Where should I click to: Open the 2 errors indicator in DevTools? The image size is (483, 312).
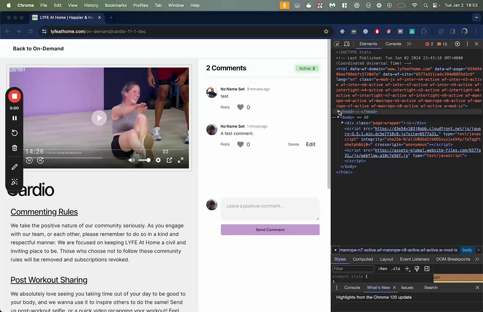[429, 44]
